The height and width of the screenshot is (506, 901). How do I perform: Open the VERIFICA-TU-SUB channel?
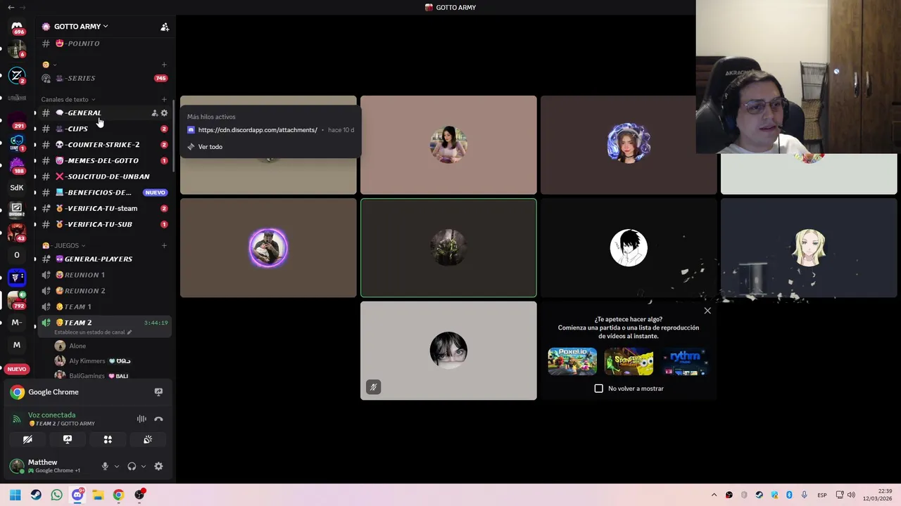(x=104, y=224)
